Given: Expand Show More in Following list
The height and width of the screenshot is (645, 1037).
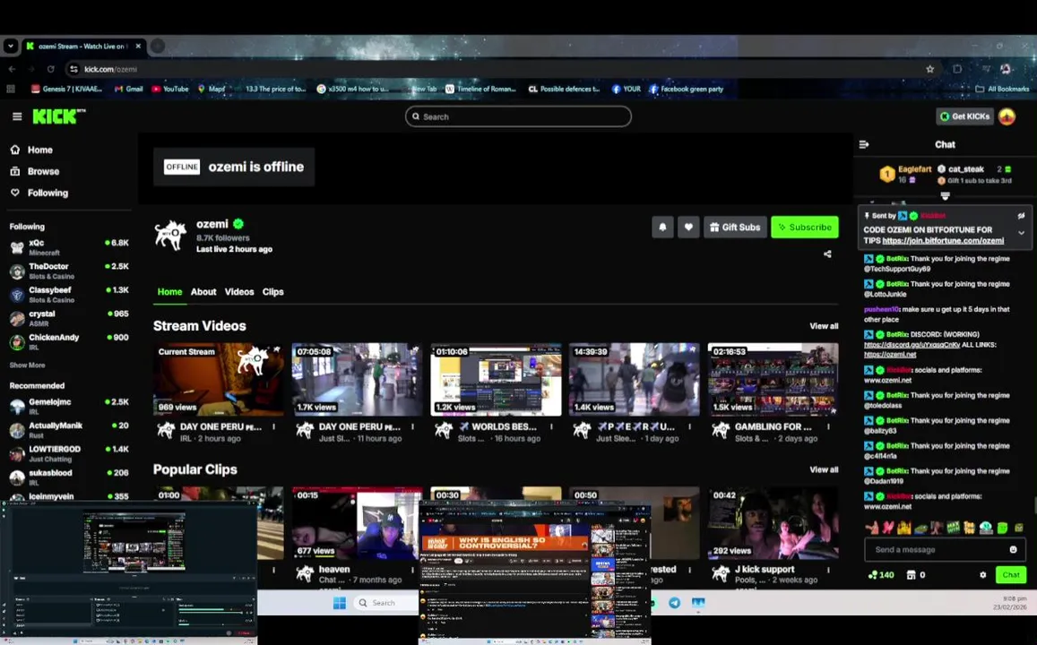Looking at the screenshot, I should (x=27, y=365).
